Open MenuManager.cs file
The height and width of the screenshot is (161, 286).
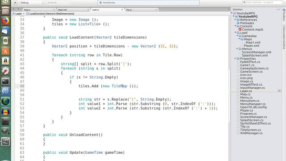click(252, 104)
